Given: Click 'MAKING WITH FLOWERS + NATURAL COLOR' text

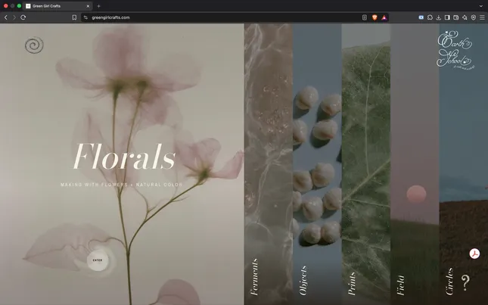Looking at the screenshot, I should 122,185.
